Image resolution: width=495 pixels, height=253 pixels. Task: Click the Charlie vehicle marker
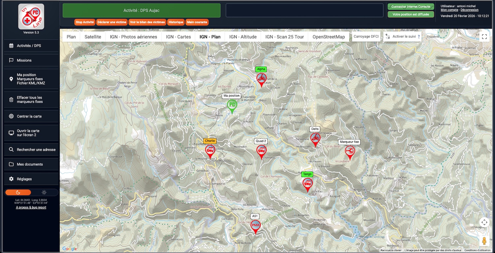[210, 150]
